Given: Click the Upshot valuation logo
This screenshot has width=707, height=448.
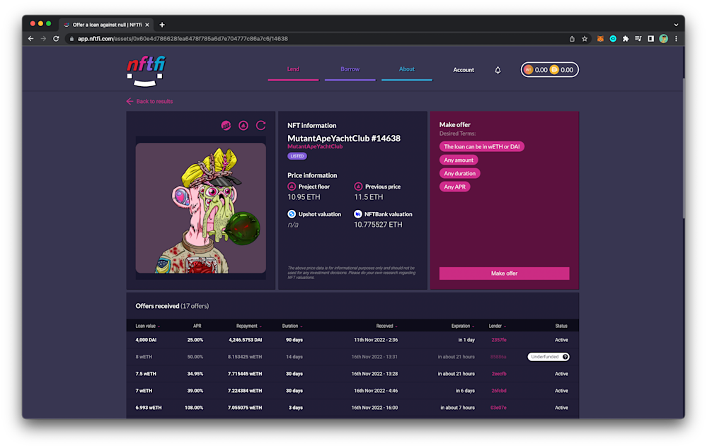Looking at the screenshot, I should pyautogui.click(x=292, y=214).
